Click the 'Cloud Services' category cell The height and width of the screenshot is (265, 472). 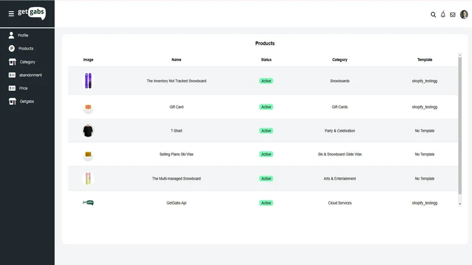pos(340,203)
